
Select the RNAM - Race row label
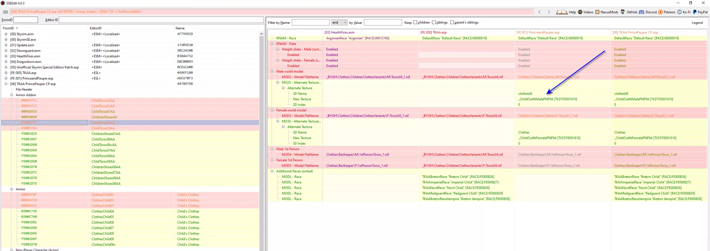tap(286, 38)
